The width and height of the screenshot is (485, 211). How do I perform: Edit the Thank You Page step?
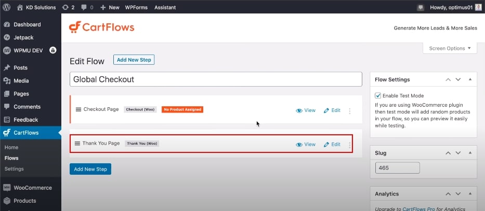332,144
